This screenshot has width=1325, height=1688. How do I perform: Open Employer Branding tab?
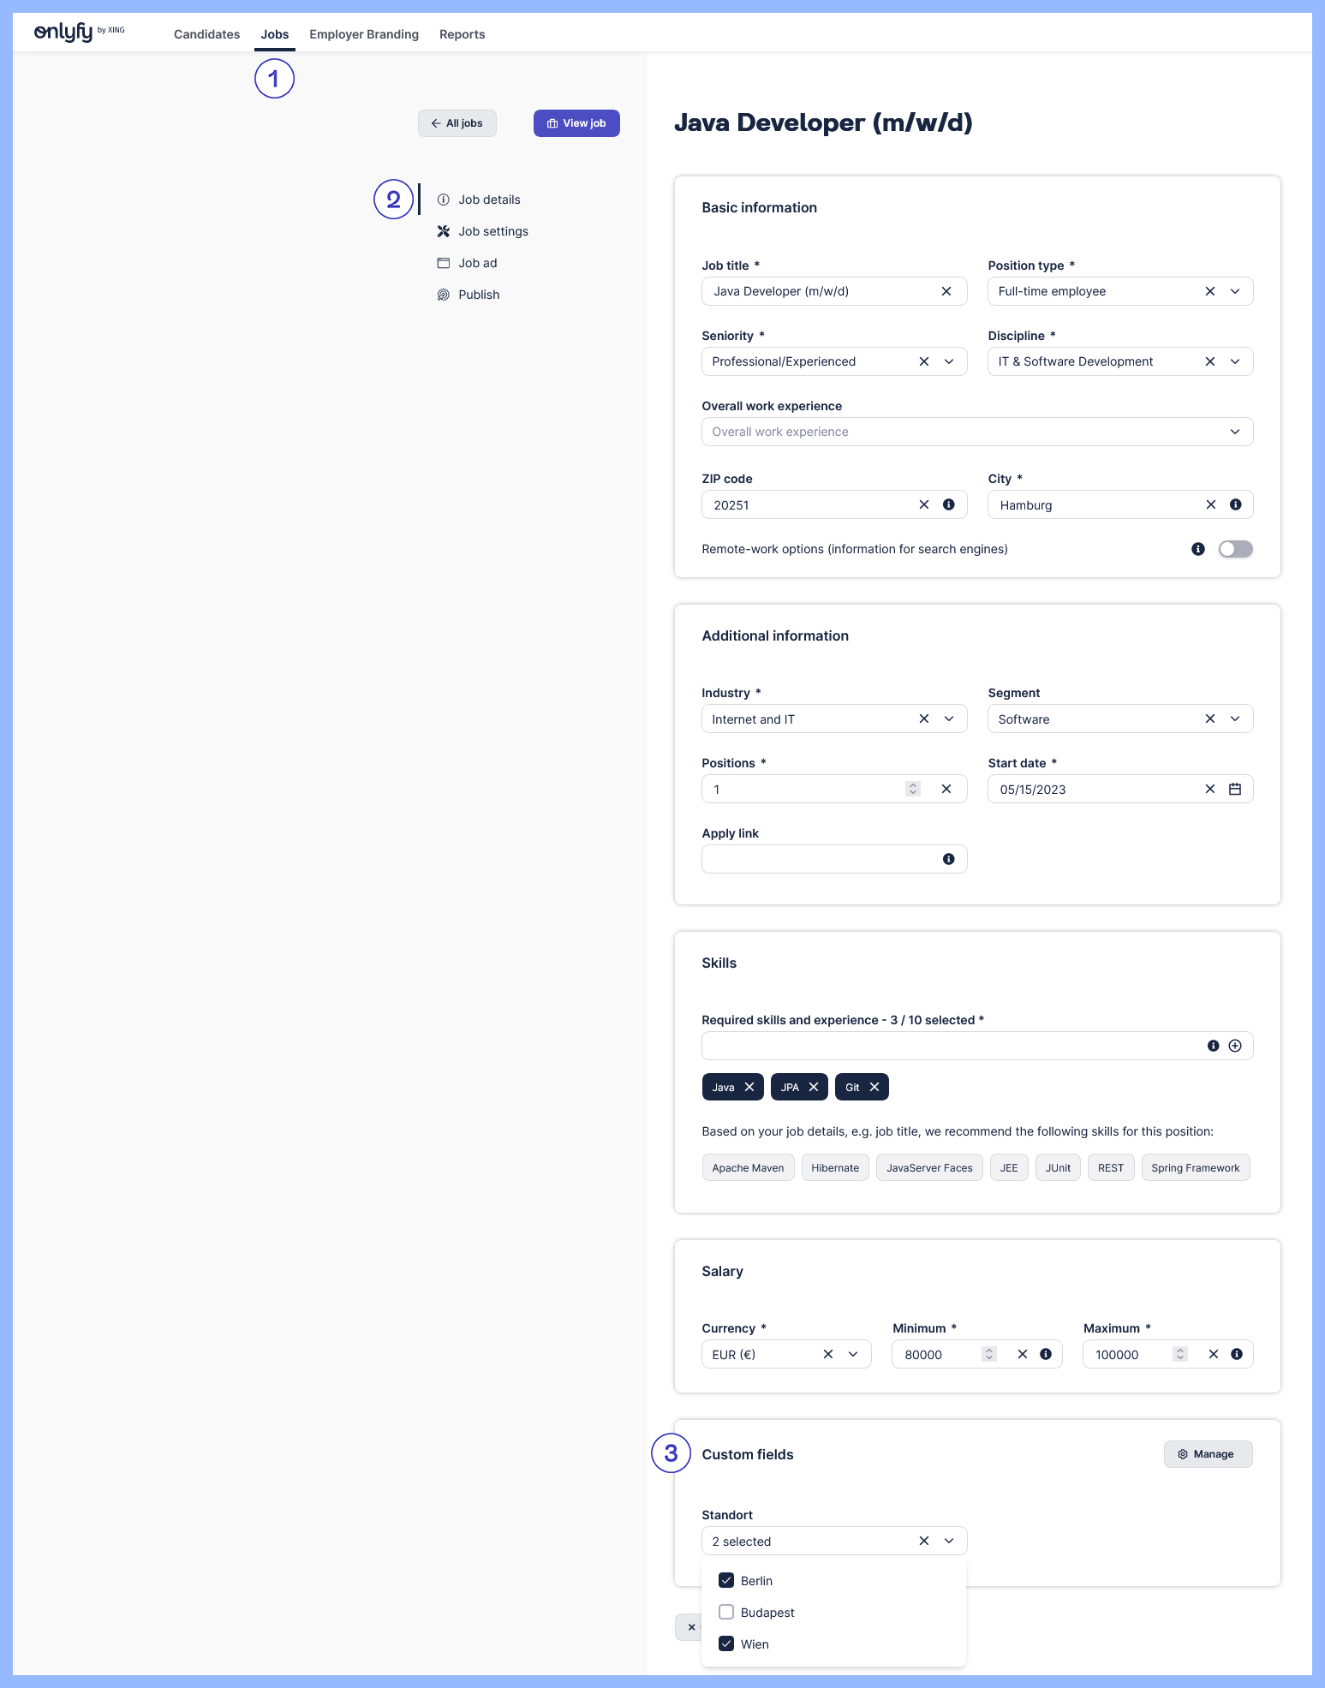pyautogui.click(x=364, y=34)
